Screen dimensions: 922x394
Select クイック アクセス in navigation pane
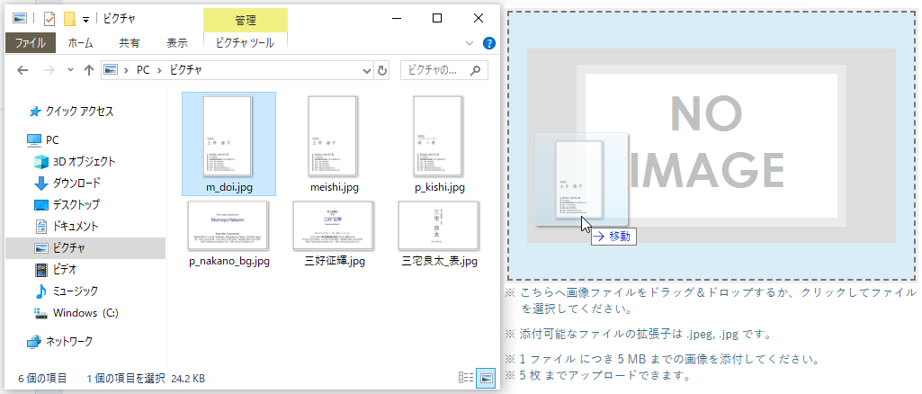tap(71, 112)
